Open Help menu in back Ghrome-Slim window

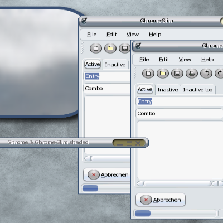pos(155,35)
